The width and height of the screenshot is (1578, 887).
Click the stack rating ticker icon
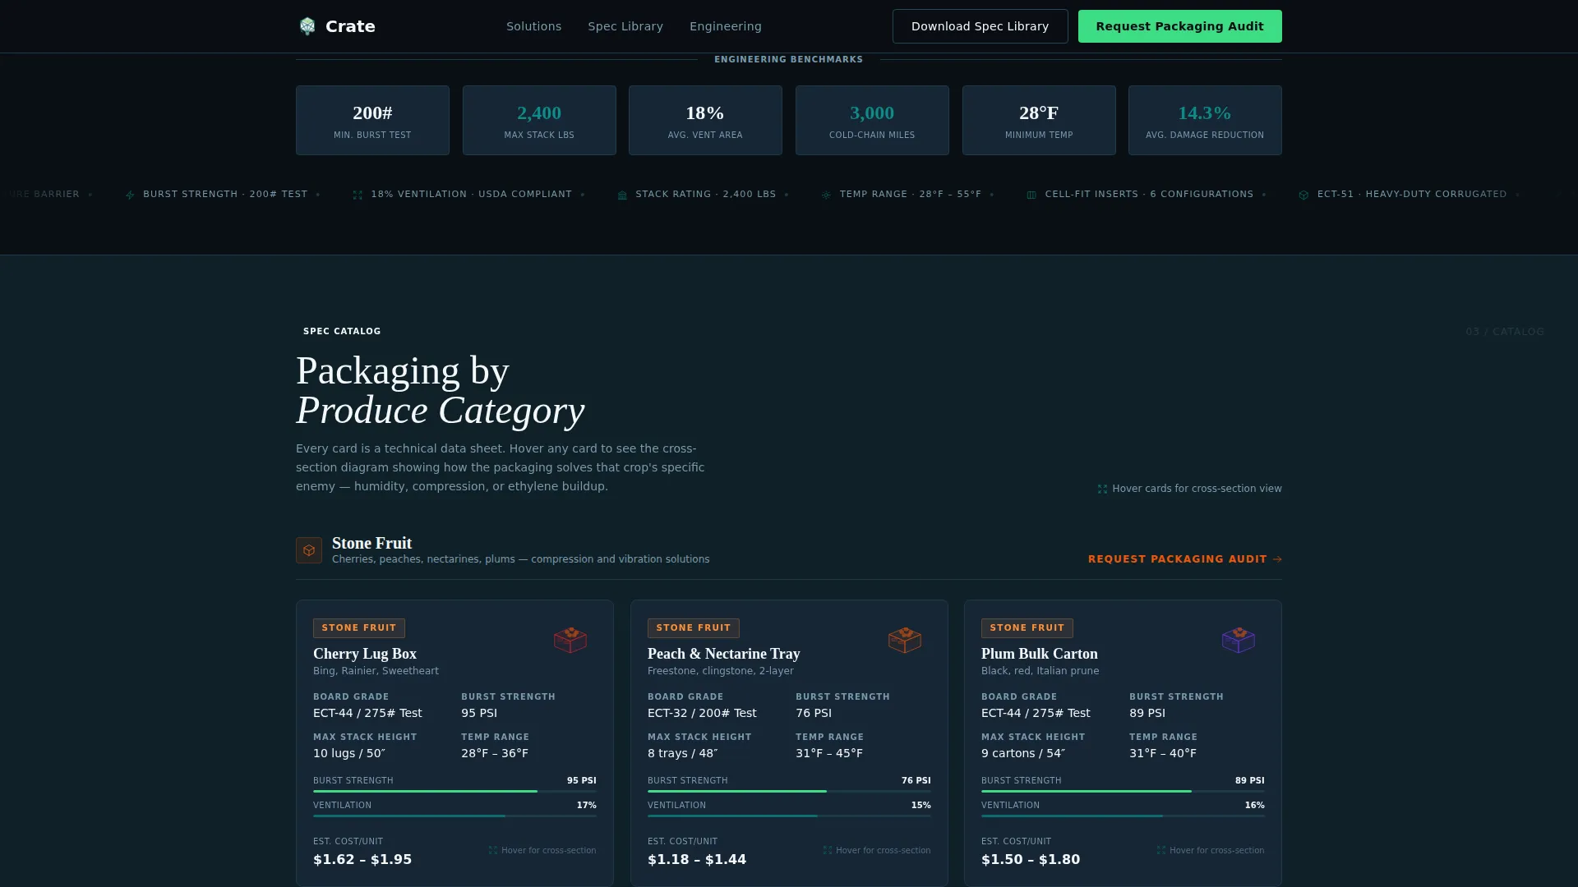click(x=622, y=195)
